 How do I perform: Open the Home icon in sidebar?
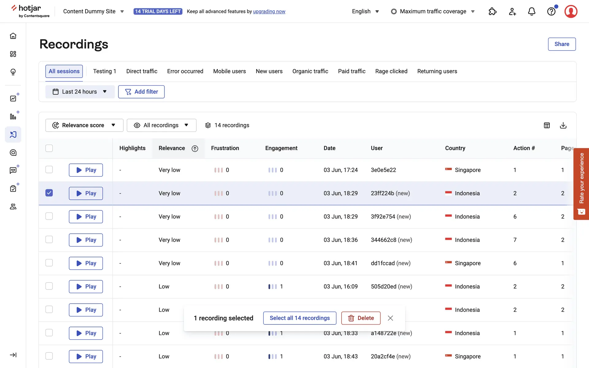[x=13, y=36]
